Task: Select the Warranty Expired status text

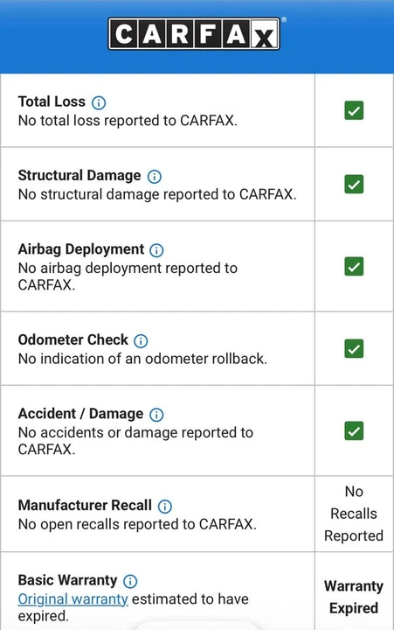Action: 354,597
